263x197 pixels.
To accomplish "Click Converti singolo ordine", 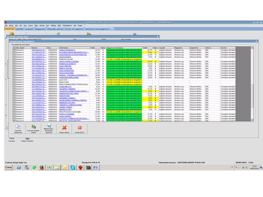I will 33,129.
